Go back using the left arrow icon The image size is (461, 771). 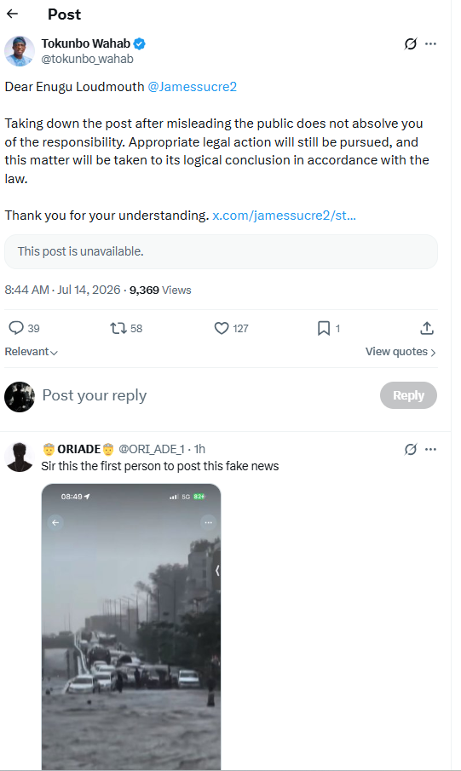click(12, 14)
